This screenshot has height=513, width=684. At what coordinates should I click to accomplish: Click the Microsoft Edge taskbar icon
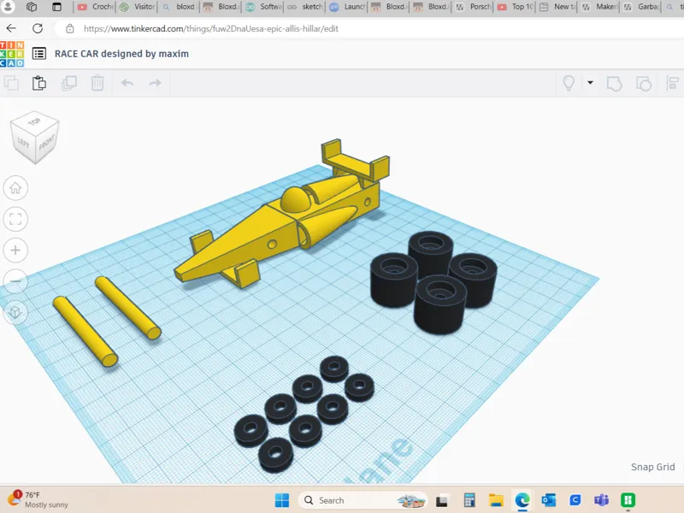pyautogui.click(x=522, y=500)
